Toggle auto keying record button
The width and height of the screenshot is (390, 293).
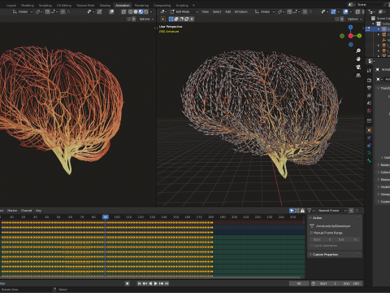coord(127,283)
